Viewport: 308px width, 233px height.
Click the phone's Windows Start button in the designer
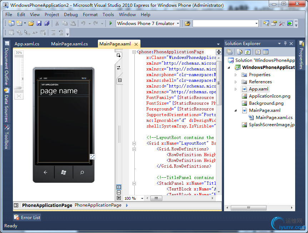tap(64, 173)
